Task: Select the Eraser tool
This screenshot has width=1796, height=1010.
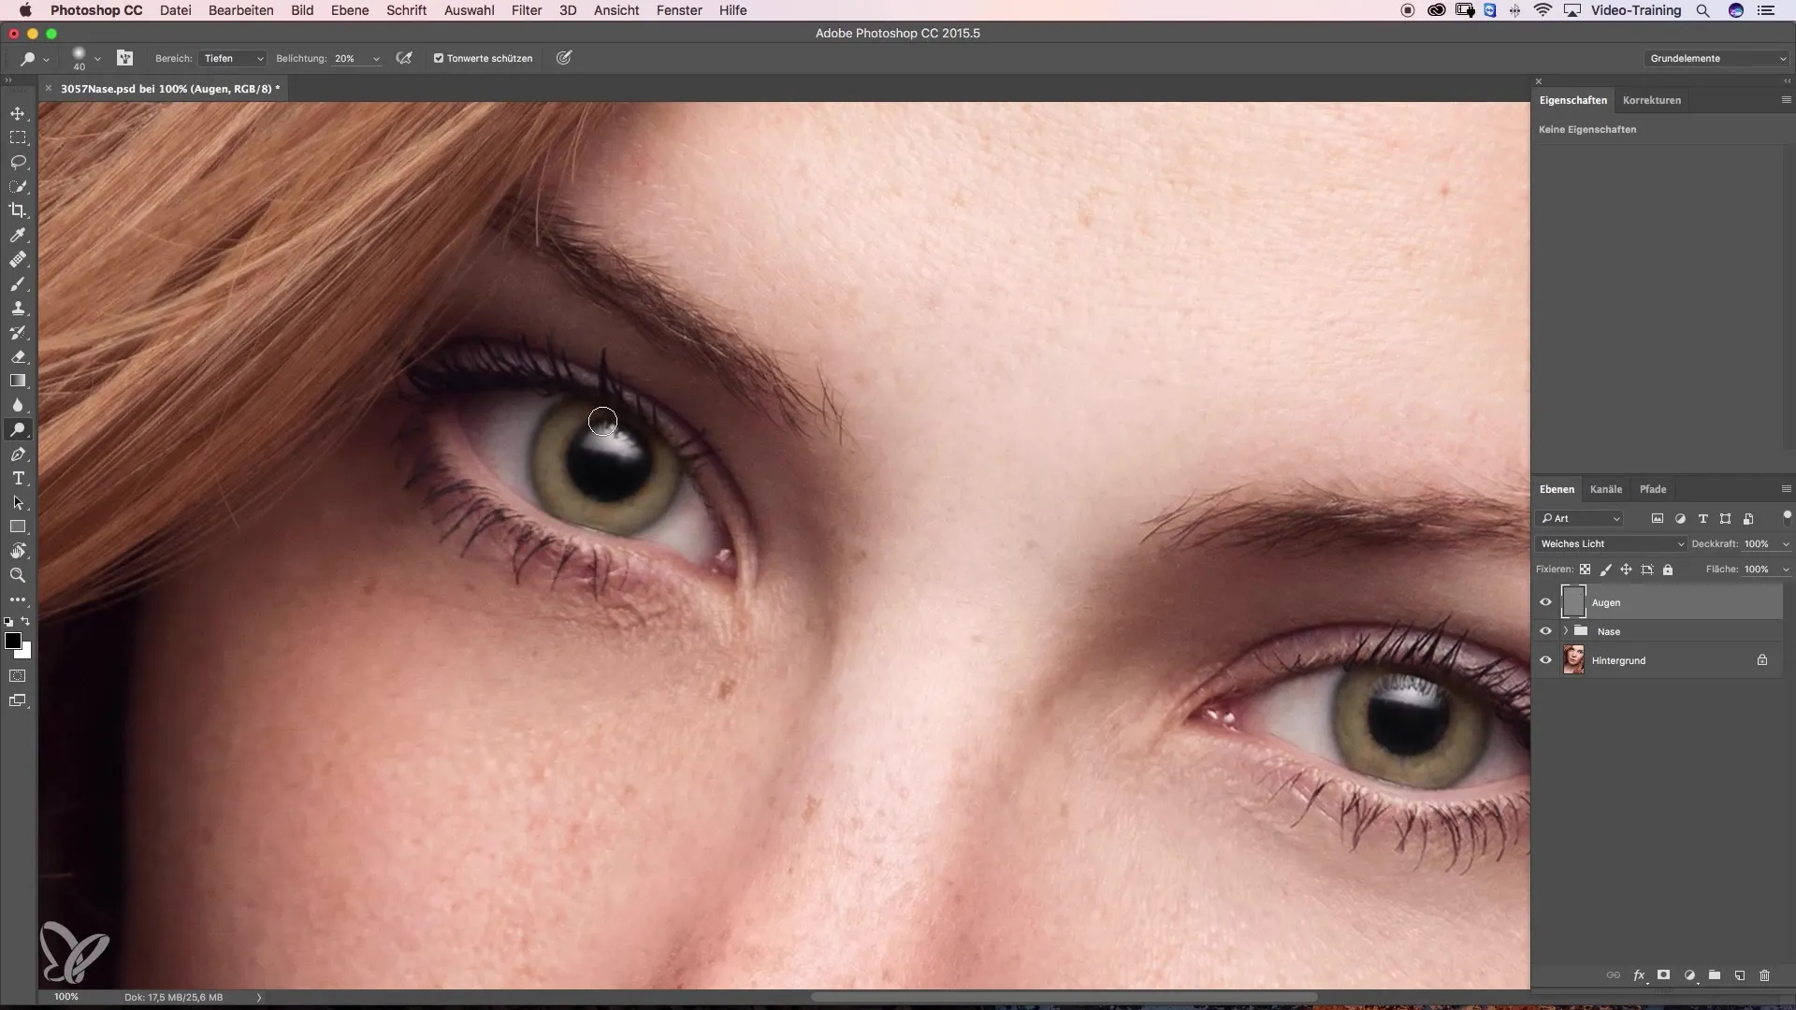Action: click(x=18, y=356)
